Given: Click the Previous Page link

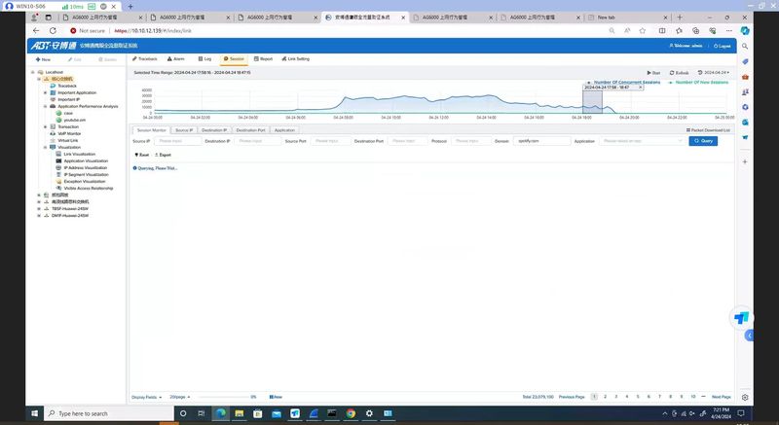Looking at the screenshot, I should pyautogui.click(x=572, y=397).
